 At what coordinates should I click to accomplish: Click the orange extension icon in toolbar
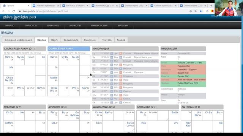[x=212, y=11]
